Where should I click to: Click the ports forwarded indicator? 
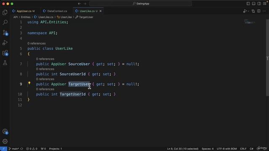43,149
